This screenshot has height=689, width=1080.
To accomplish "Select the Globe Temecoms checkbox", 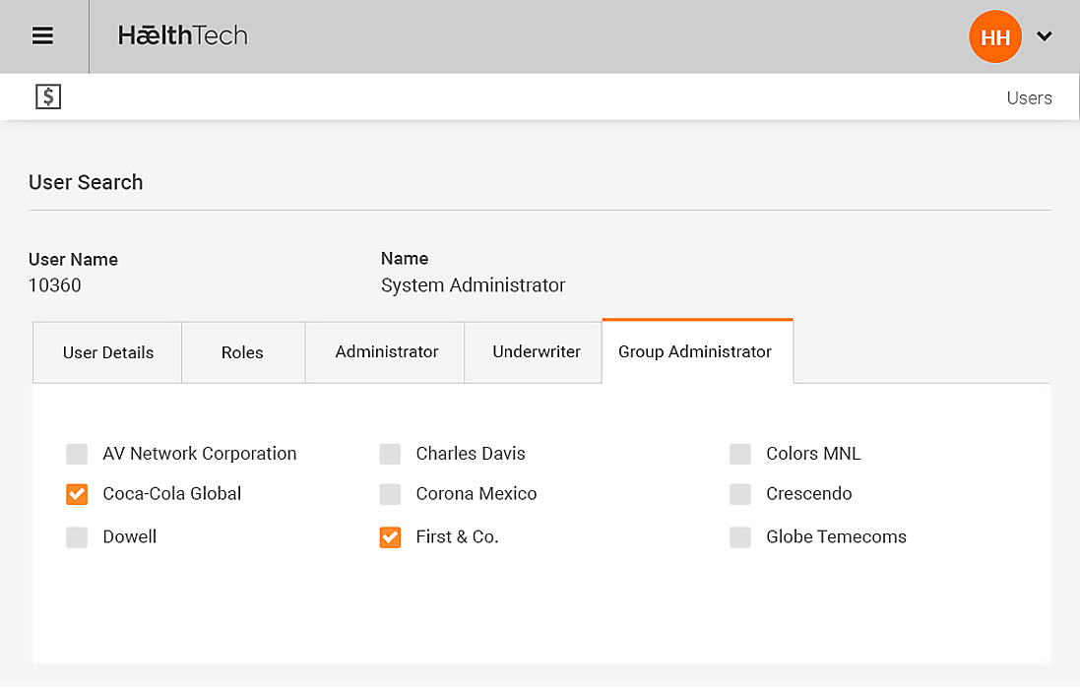I will pos(740,537).
